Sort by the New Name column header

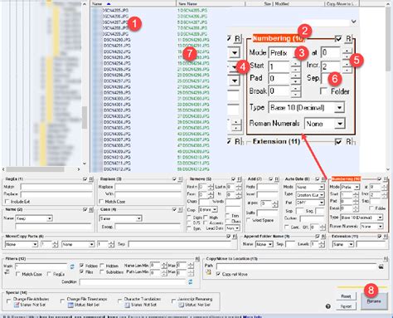click(x=211, y=3)
